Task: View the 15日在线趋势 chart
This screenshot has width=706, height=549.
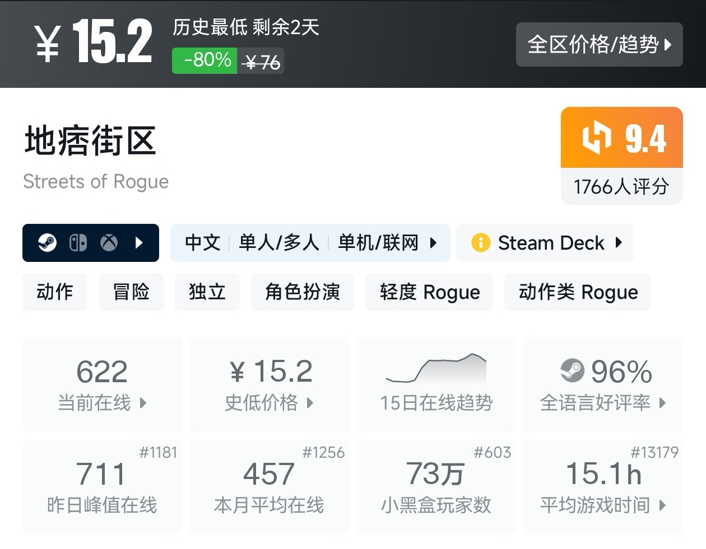Action: coord(436,385)
